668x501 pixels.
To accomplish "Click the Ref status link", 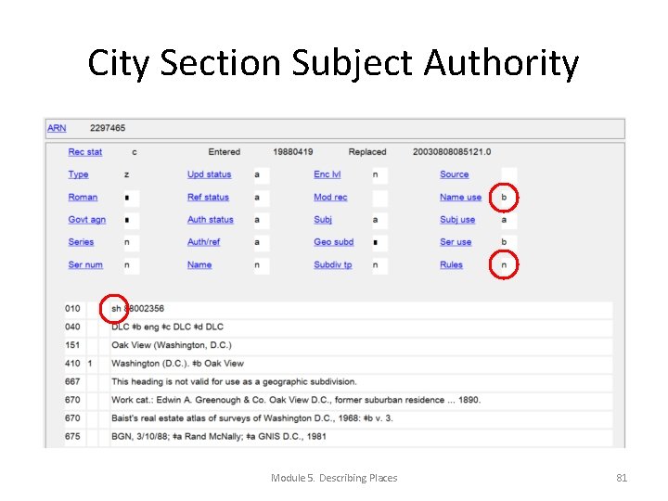I will tap(208, 198).
